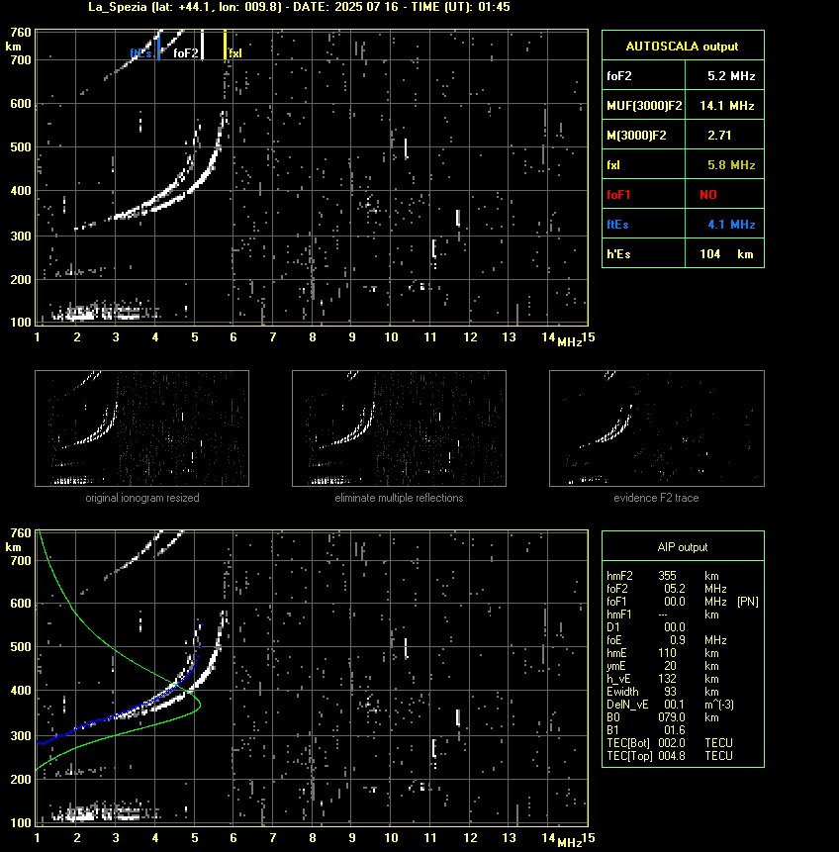Select the ionogram header title with date and time
839x852 pixels.
[299, 7]
